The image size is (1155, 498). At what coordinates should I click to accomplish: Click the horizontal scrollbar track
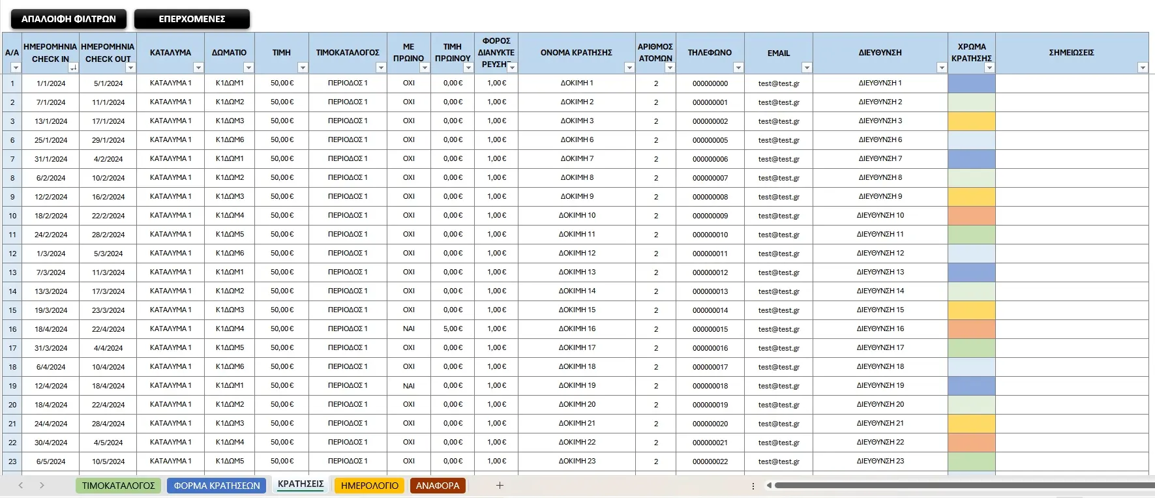pyautogui.click(x=965, y=486)
